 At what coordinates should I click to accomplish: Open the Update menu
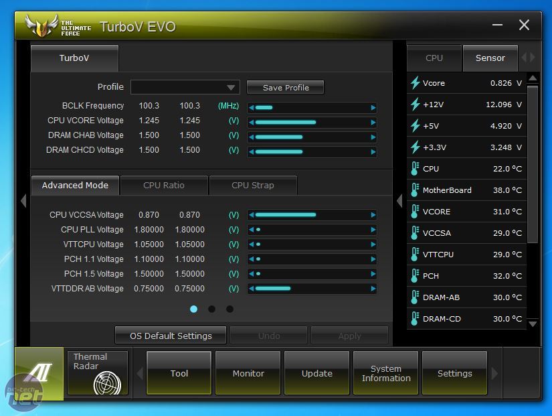tap(317, 373)
